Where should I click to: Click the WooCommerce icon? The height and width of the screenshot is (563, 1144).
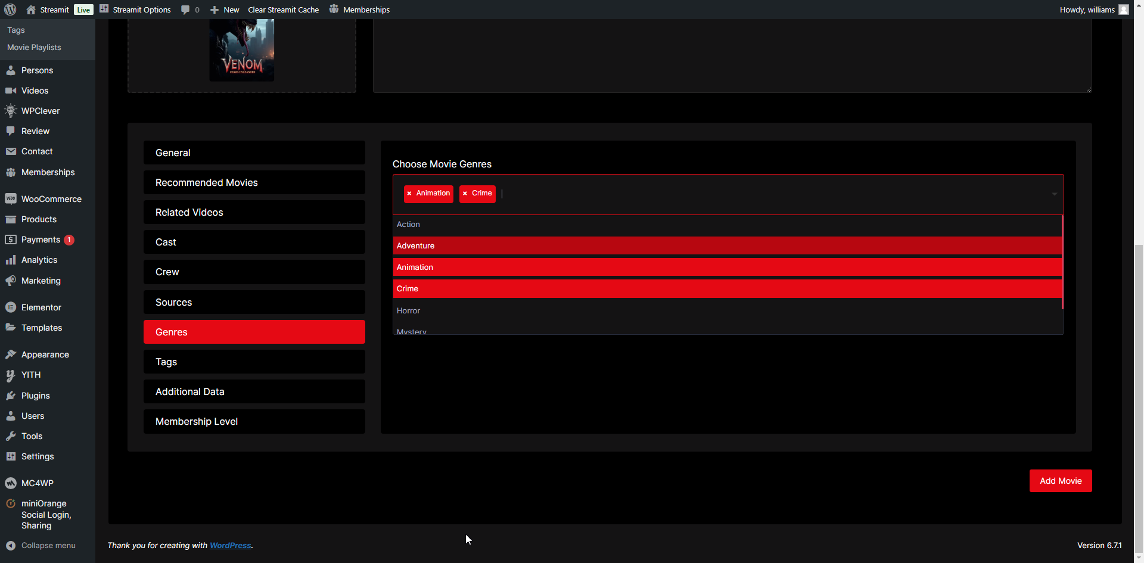pyautogui.click(x=11, y=199)
